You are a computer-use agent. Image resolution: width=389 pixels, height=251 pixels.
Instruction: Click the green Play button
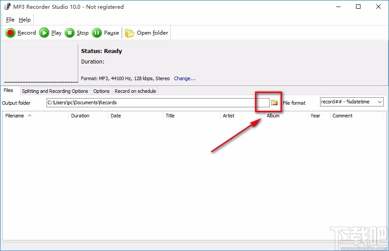click(x=50, y=33)
